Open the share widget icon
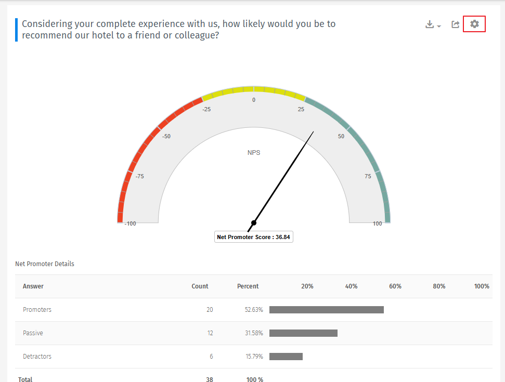Screen dimensions: 505x382 455,24
